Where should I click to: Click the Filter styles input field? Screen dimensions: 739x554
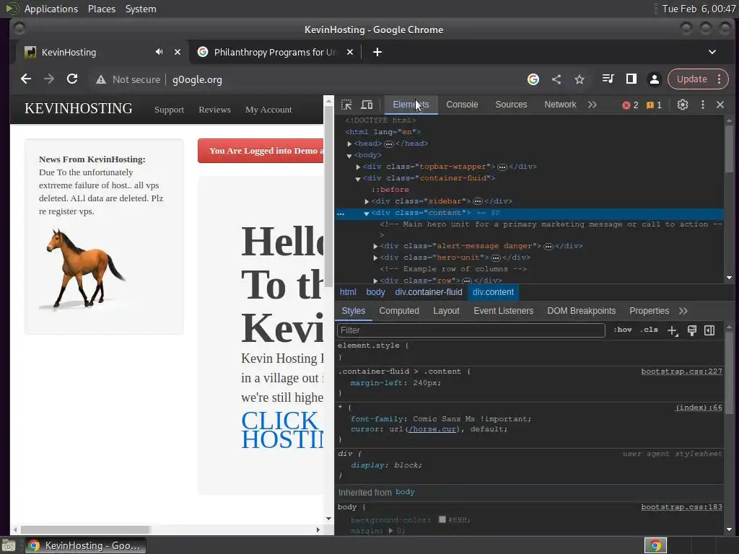coord(471,330)
